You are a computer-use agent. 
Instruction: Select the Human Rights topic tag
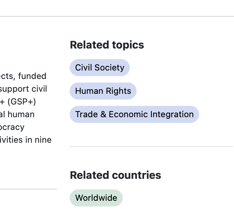103,91
